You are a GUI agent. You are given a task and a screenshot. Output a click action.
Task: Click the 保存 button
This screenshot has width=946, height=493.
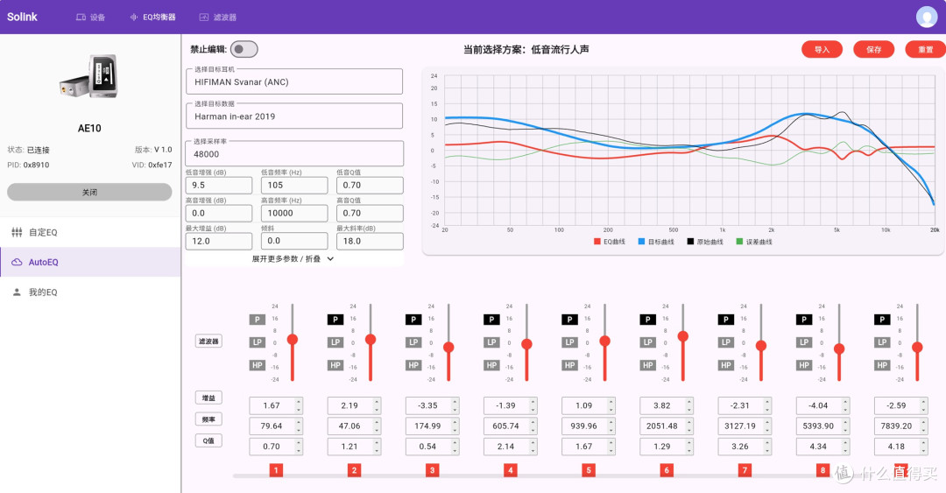pos(873,50)
